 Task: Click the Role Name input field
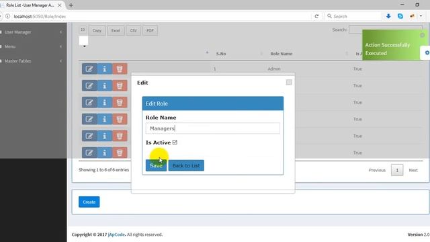tap(213, 128)
